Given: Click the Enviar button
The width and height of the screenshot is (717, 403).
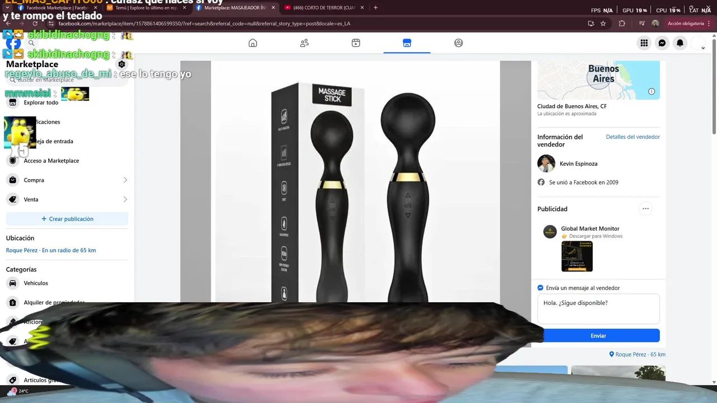Looking at the screenshot, I should click(x=598, y=336).
